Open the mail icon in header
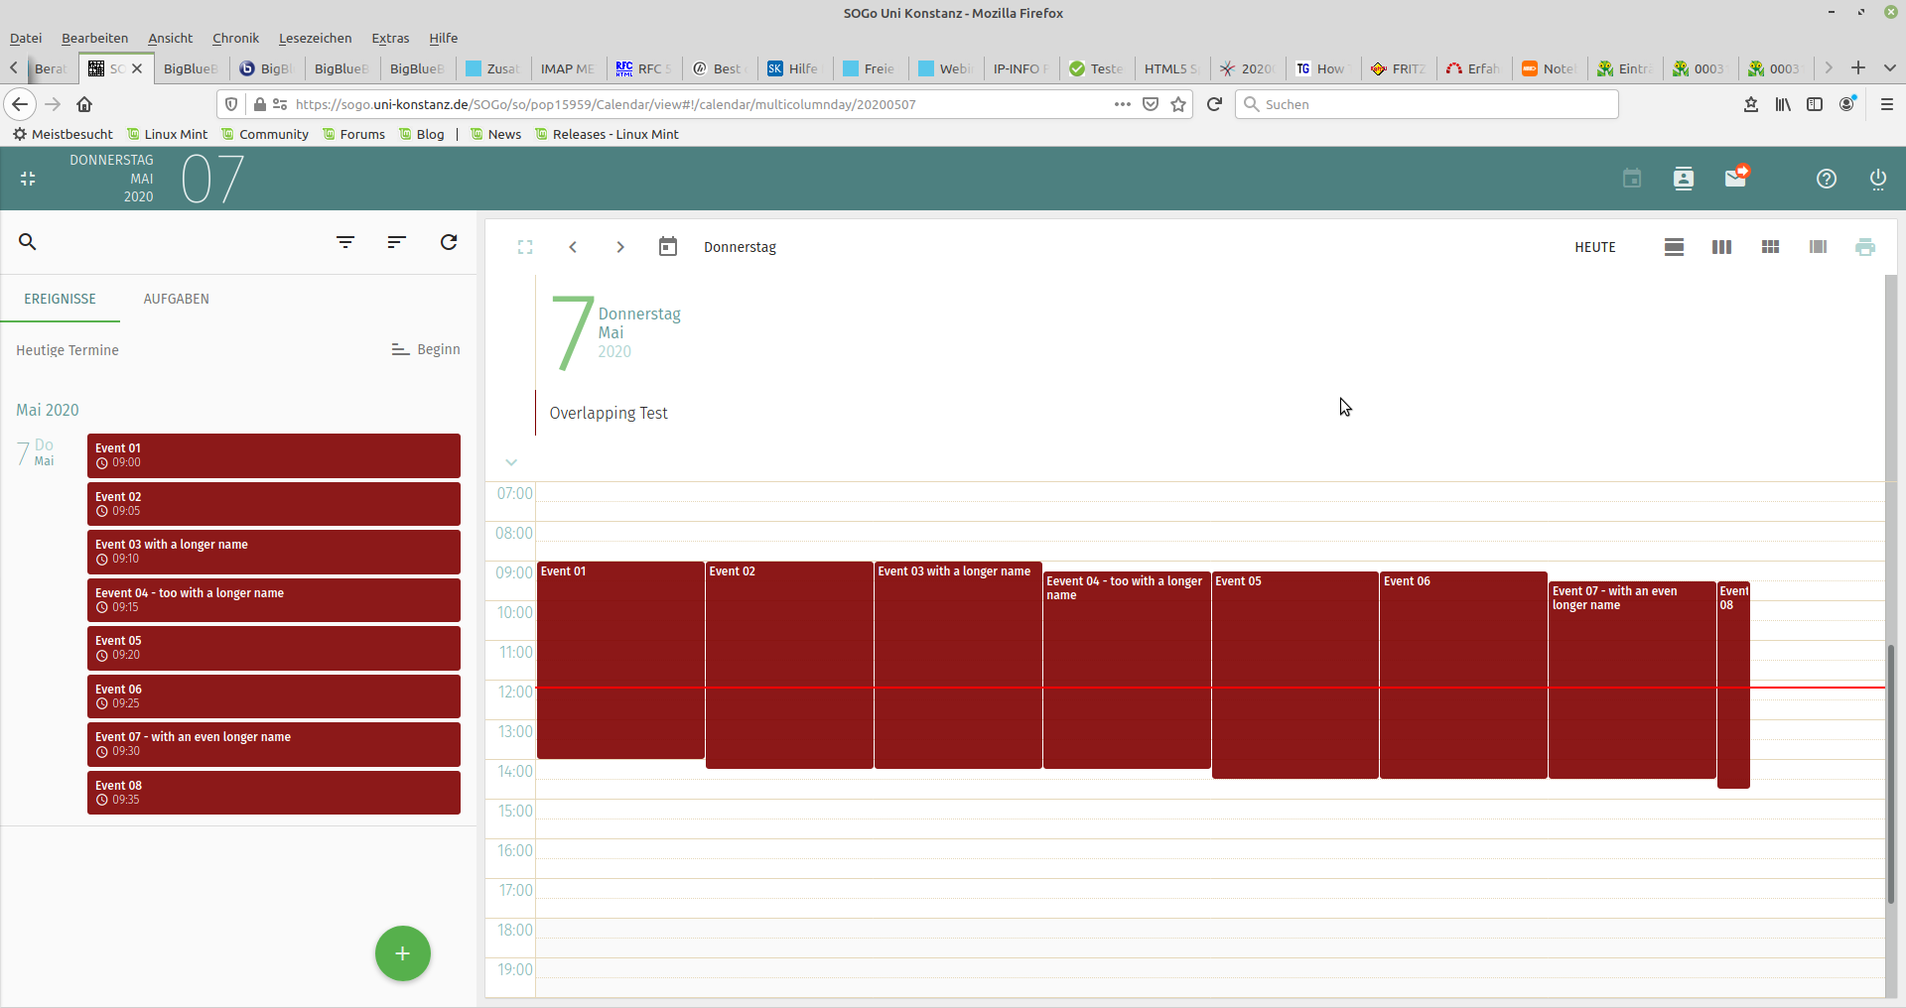 1735,179
